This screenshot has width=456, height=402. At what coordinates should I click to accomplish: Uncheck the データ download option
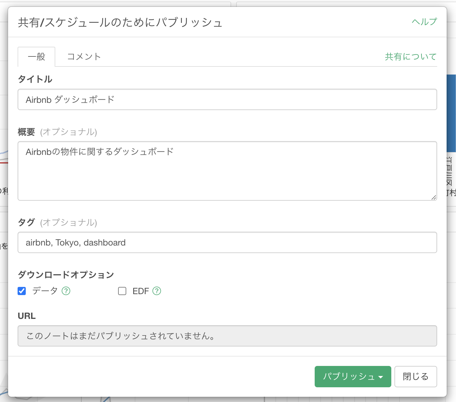(22, 291)
